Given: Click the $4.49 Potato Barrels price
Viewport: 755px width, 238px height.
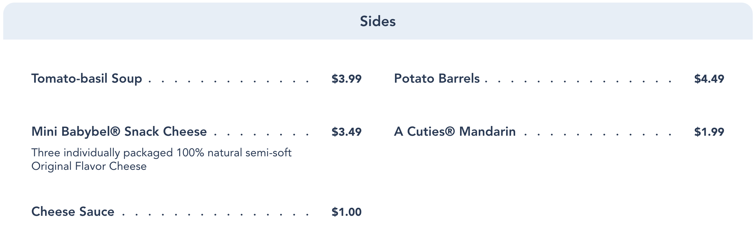Looking at the screenshot, I should (x=709, y=79).
